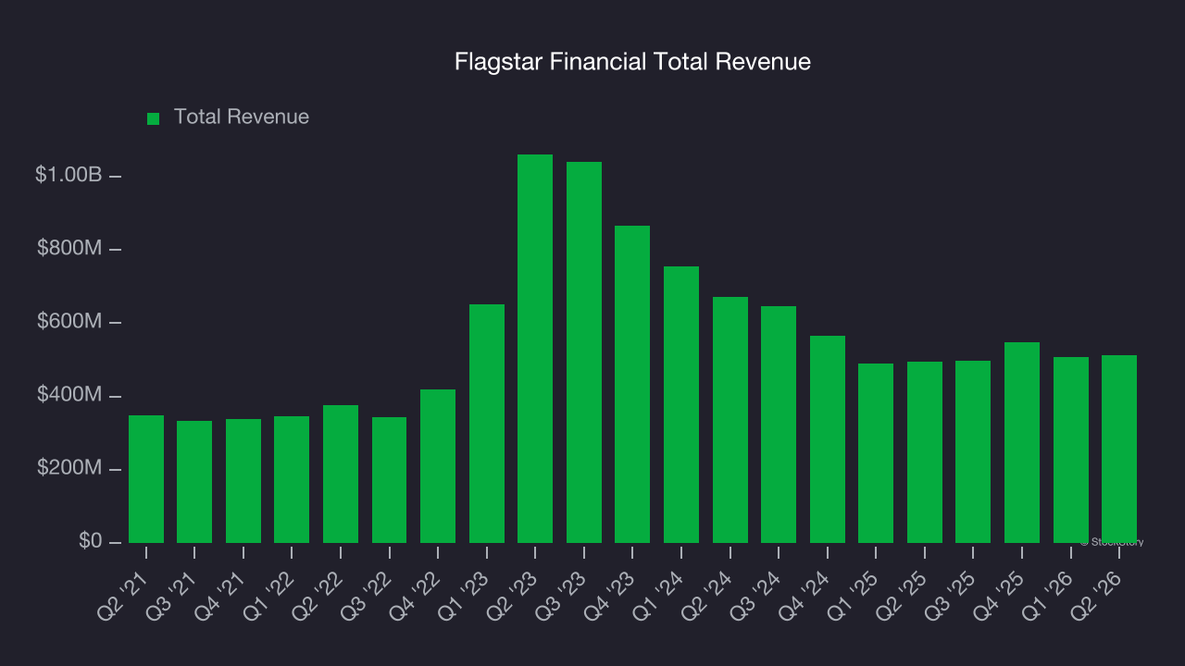1185x666 pixels.
Task: Click the $600M y-axis label
Action: click(x=69, y=322)
